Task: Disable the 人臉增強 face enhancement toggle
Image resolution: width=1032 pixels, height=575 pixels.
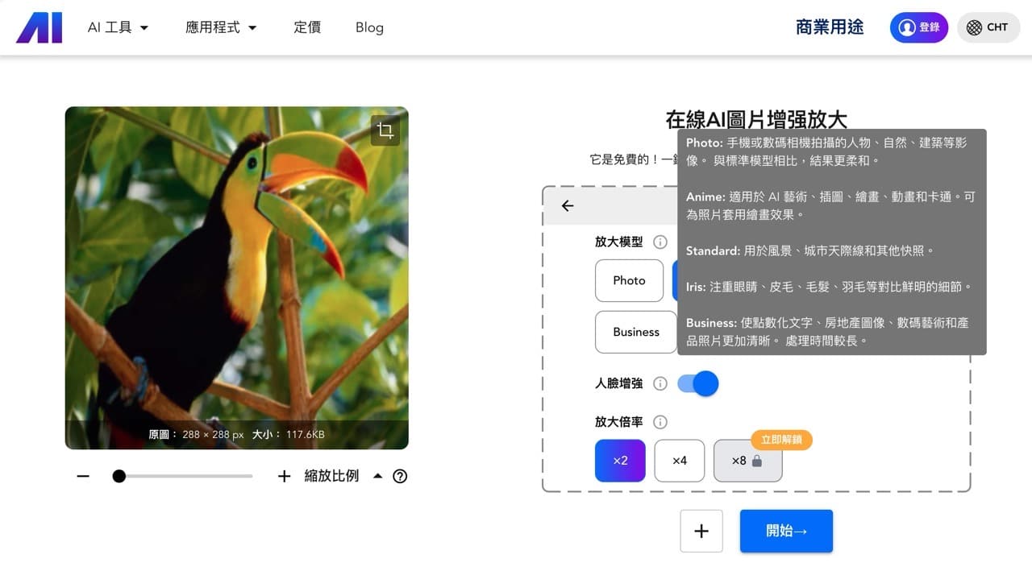Action: 696,383
